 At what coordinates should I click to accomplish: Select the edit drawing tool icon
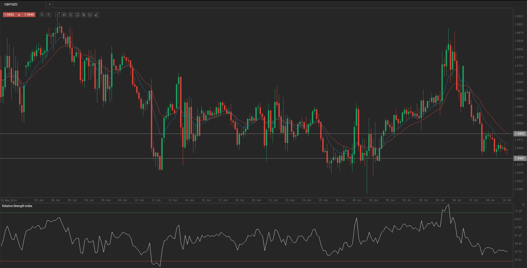pos(90,15)
